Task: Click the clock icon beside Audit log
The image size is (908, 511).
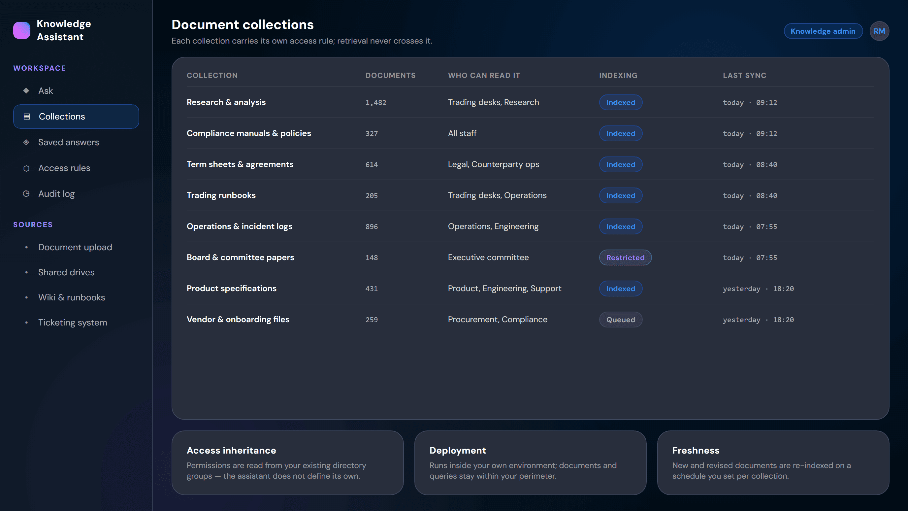Action: pos(26,194)
